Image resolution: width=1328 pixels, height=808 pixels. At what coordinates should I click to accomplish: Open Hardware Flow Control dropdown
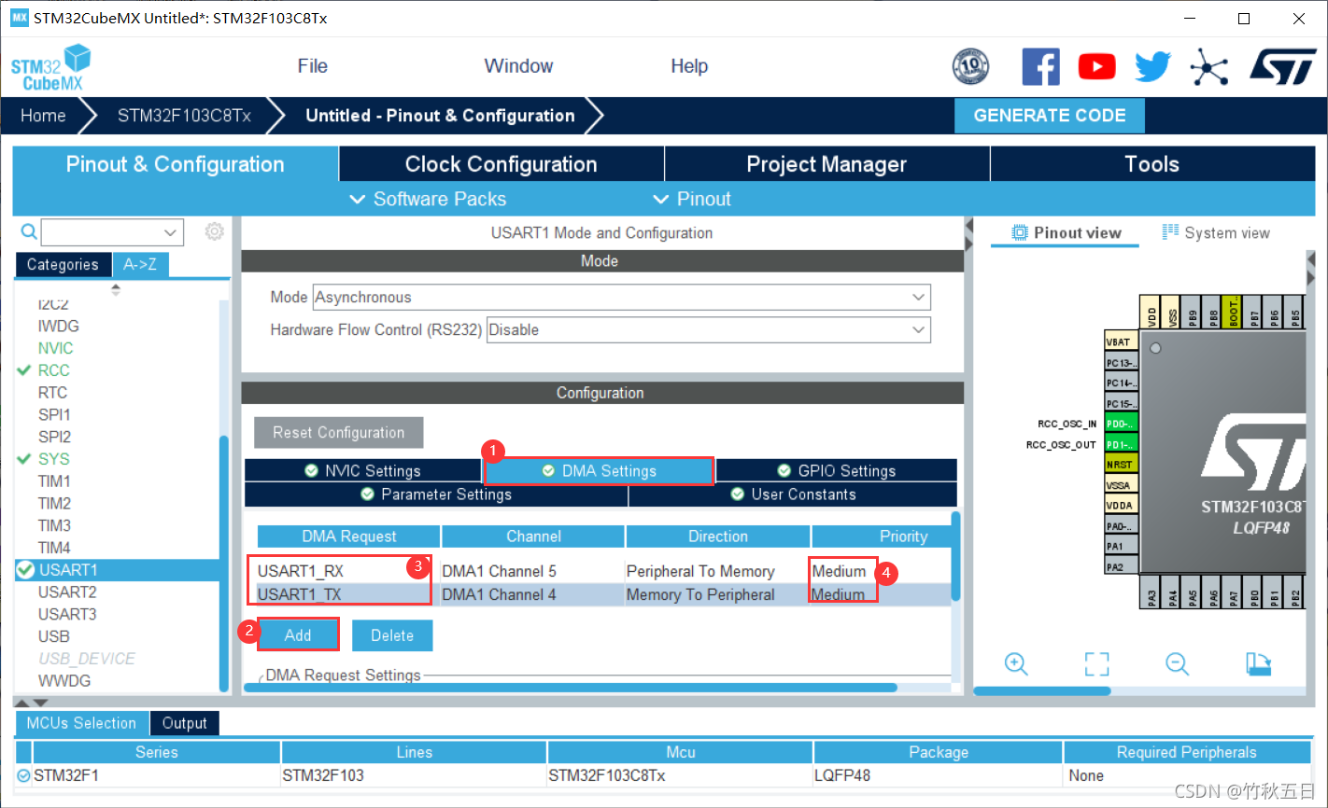(919, 330)
